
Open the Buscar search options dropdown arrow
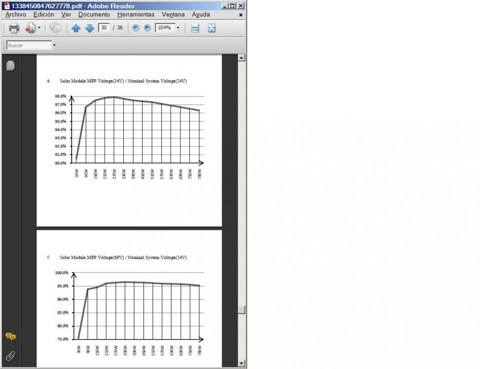(x=54, y=45)
